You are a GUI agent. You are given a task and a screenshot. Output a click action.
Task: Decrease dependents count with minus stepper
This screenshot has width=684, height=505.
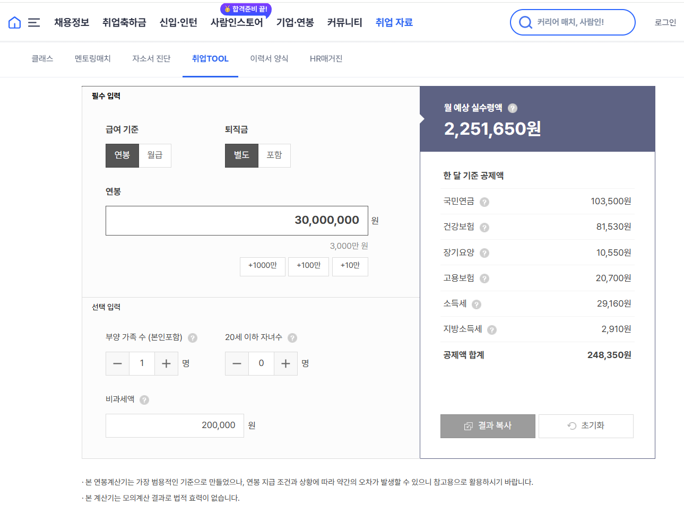click(x=117, y=363)
